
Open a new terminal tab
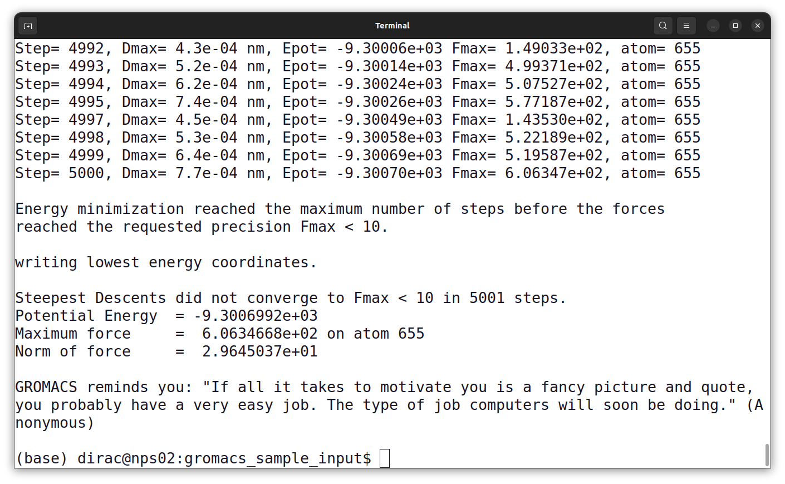[x=28, y=26]
